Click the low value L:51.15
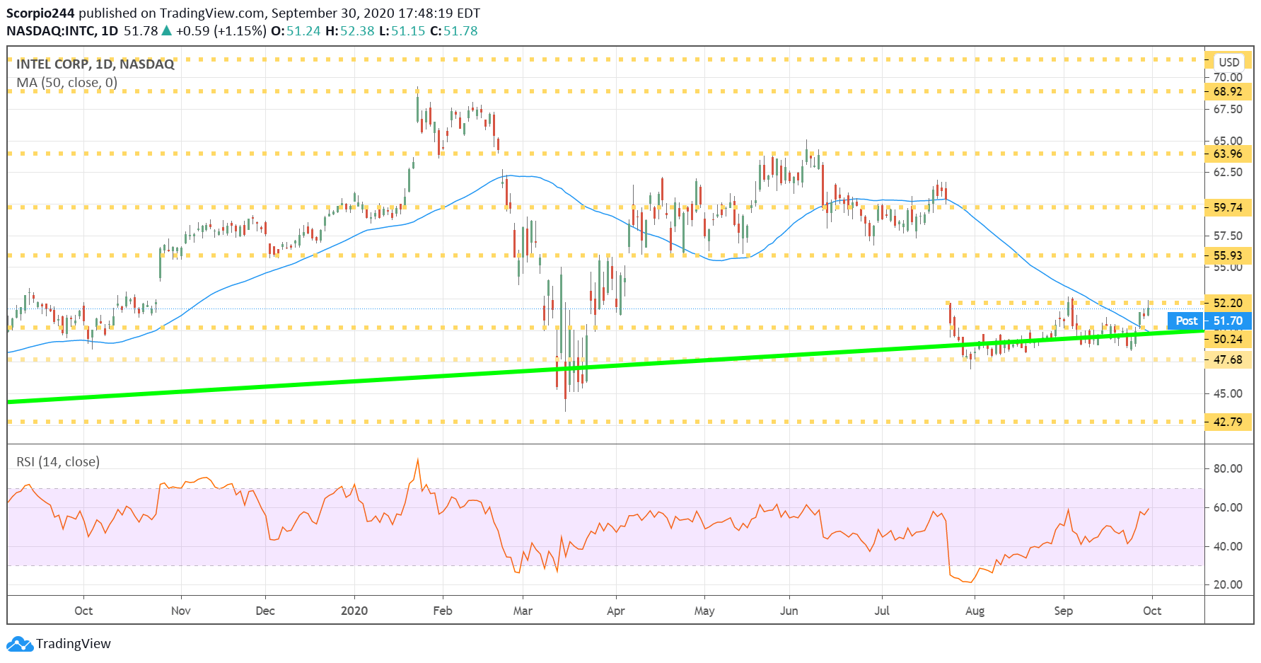 pyautogui.click(x=402, y=31)
